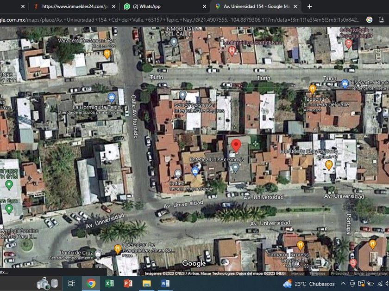Image resolution: width=389 pixels, height=291 pixels.
Task: Click the Task View taskbar button
Action: pos(71,283)
